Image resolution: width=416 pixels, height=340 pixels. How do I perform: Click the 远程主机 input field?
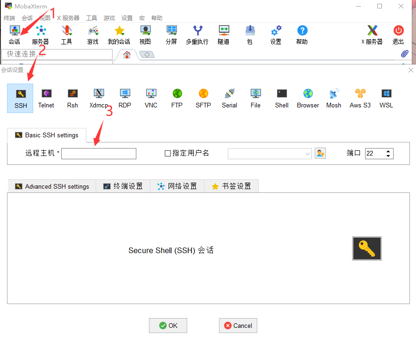pyautogui.click(x=99, y=154)
